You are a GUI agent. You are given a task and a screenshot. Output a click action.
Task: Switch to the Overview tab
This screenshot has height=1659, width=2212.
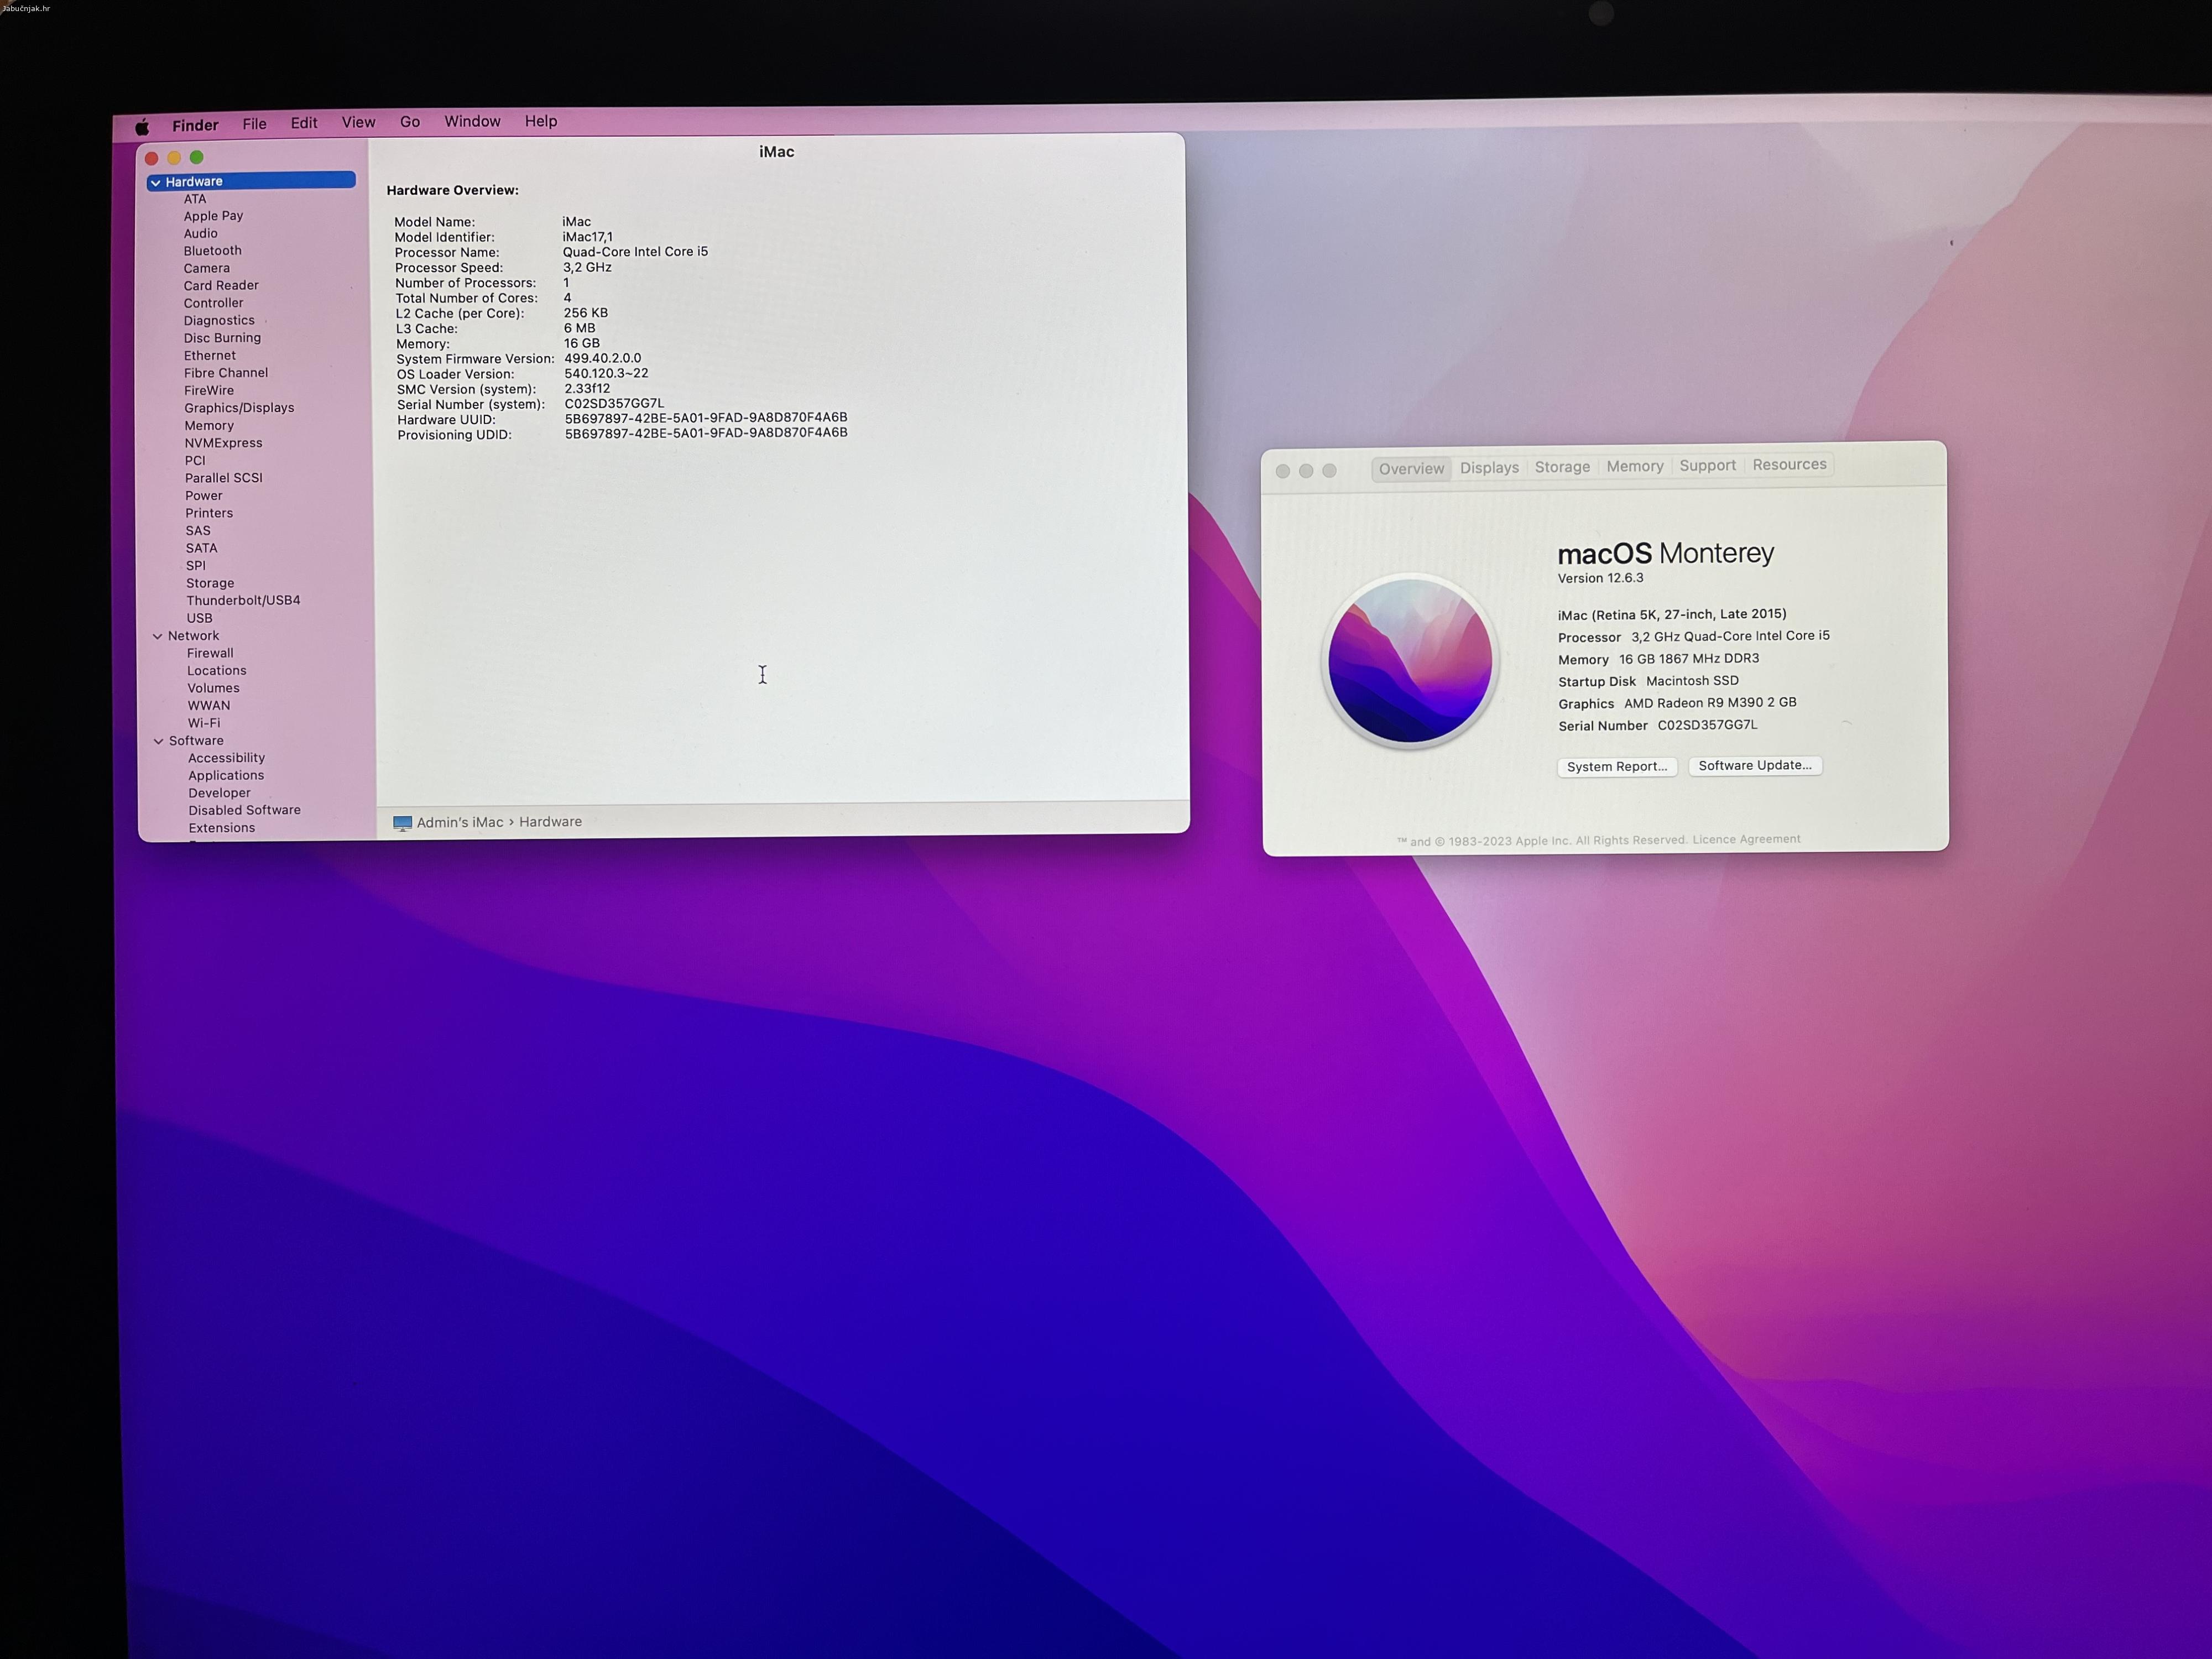tap(1411, 469)
